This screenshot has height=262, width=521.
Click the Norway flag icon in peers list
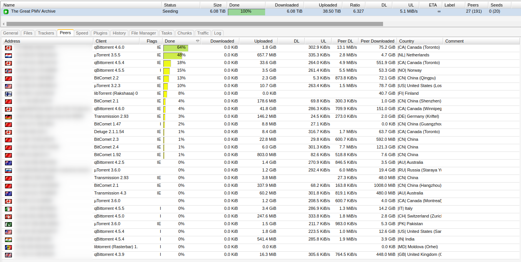8,71
